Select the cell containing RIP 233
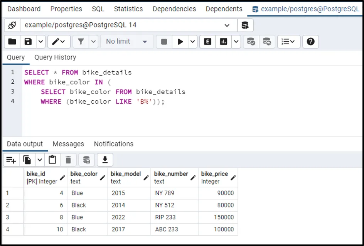The height and width of the screenshot is (246, 364). pyautogui.click(x=165, y=217)
